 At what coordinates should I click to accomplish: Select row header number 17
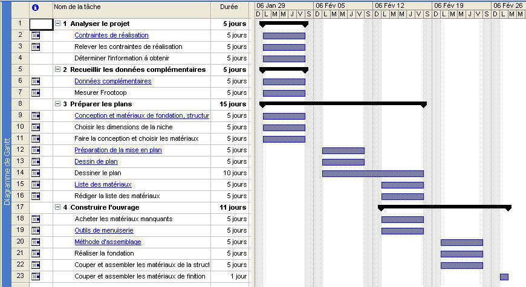pyautogui.click(x=20, y=207)
